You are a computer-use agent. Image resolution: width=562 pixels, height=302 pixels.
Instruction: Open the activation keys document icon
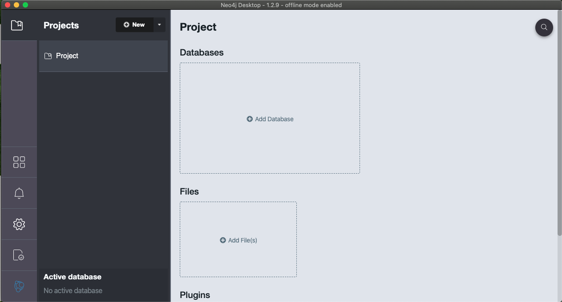click(x=19, y=255)
